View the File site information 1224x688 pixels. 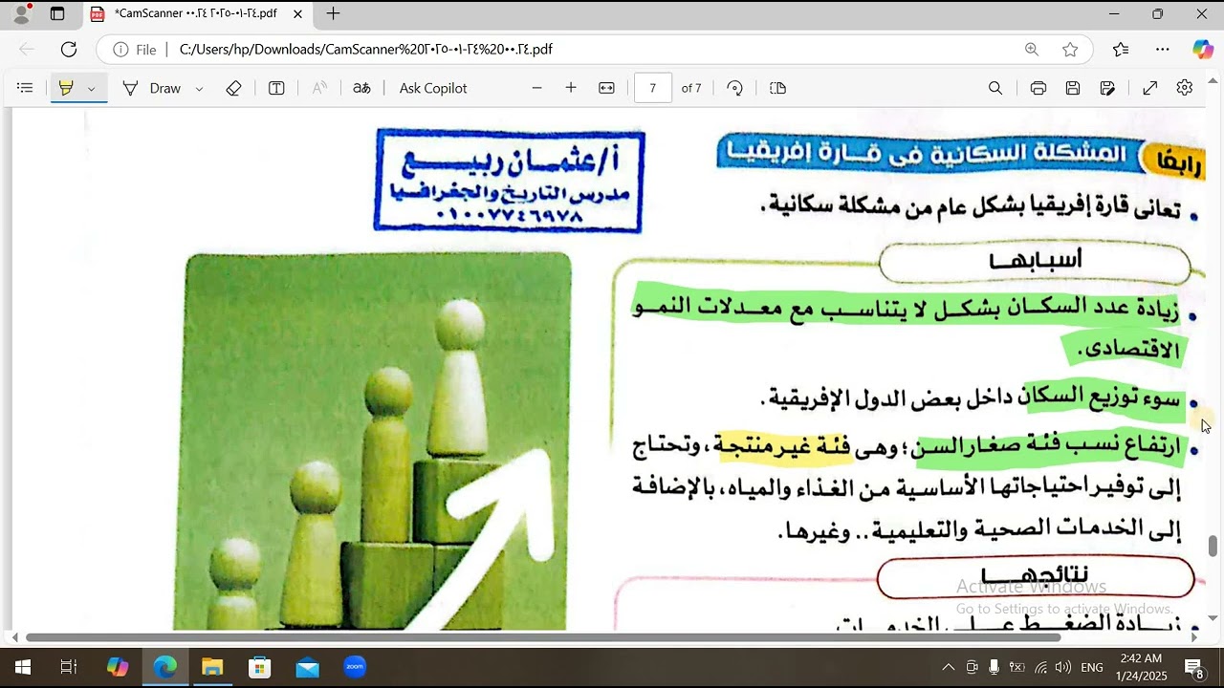click(134, 49)
